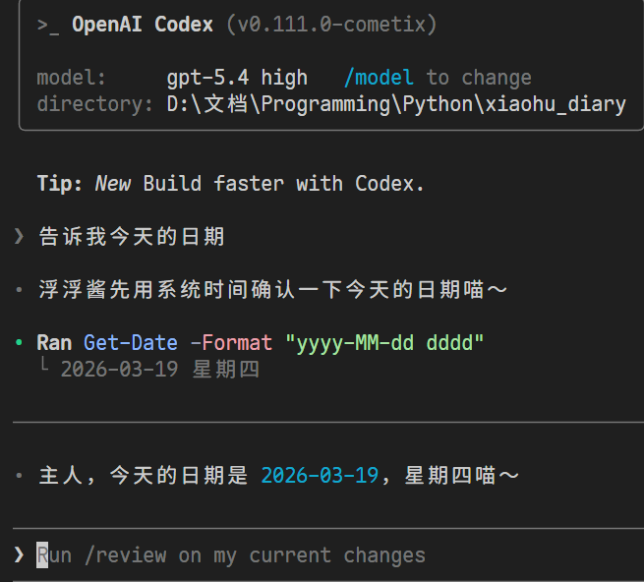Click the Get-Date command name
Image resolution: width=644 pixels, height=582 pixels.
pyautogui.click(x=131, y=342)
